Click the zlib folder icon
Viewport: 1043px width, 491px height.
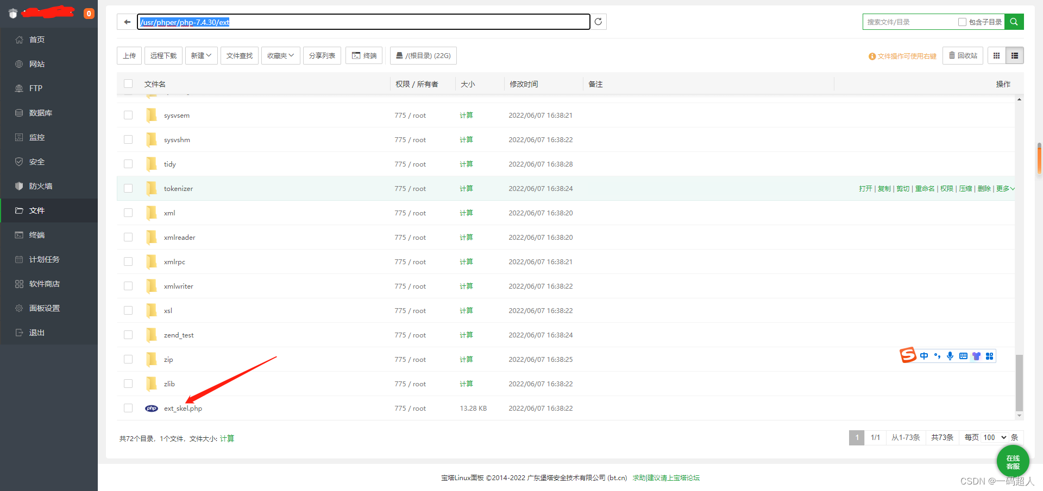[152, 384]
